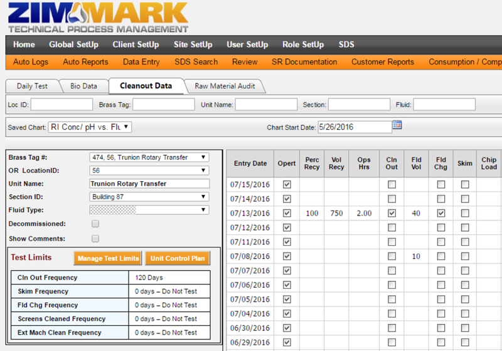This screenshot has height=351, width=502.
Task: Check Cln Out box for 06/30/2016
Action: coord(392,328)
